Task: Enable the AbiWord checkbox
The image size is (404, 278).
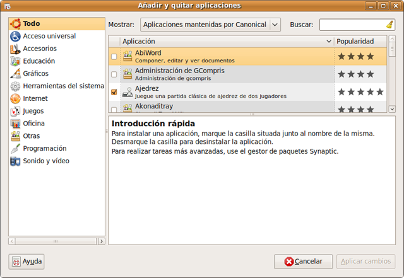Action: coord(114,57)
